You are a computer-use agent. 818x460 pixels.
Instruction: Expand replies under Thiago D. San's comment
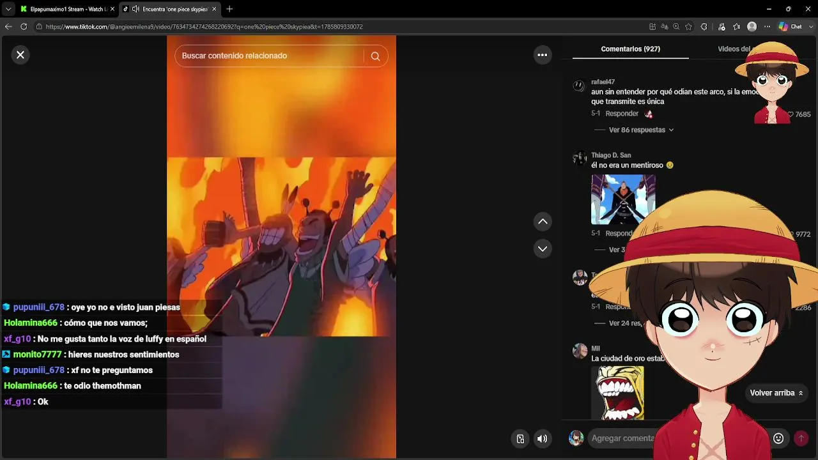617,250
